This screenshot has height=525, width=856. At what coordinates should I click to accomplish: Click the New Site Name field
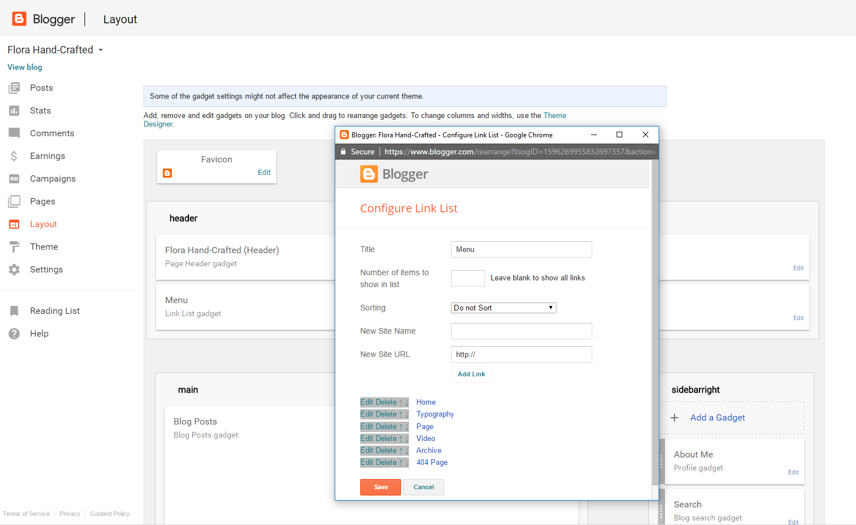(521, 331)
